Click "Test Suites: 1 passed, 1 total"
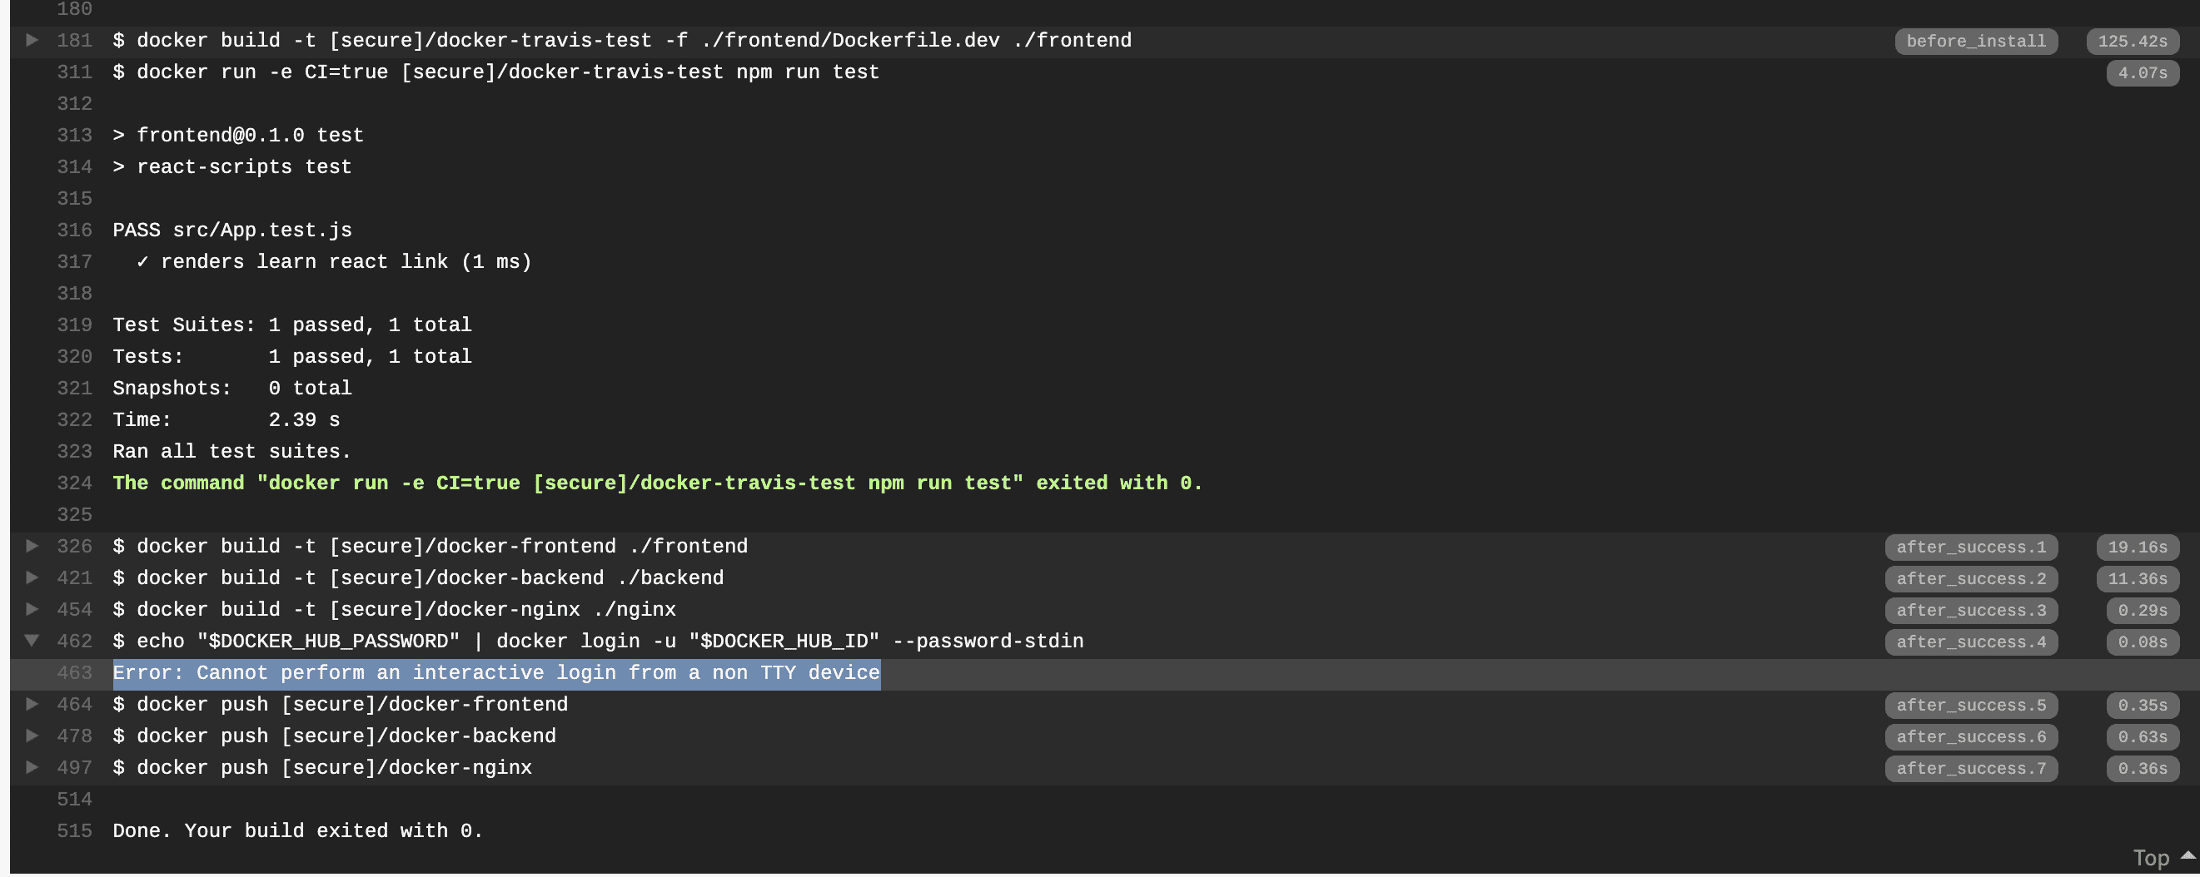Viewport: 2200px width, 877px height. point(292,325)
